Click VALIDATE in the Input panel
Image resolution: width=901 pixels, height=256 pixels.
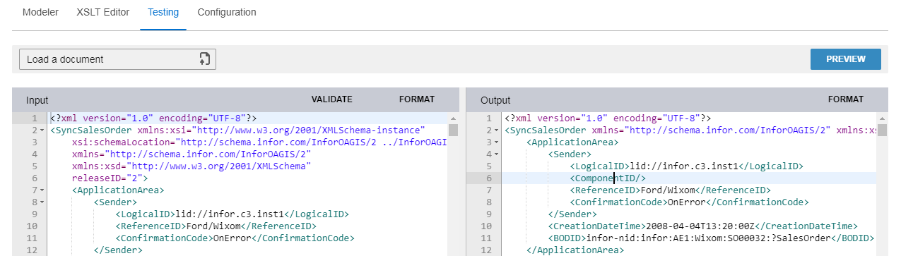pos(332,99)
